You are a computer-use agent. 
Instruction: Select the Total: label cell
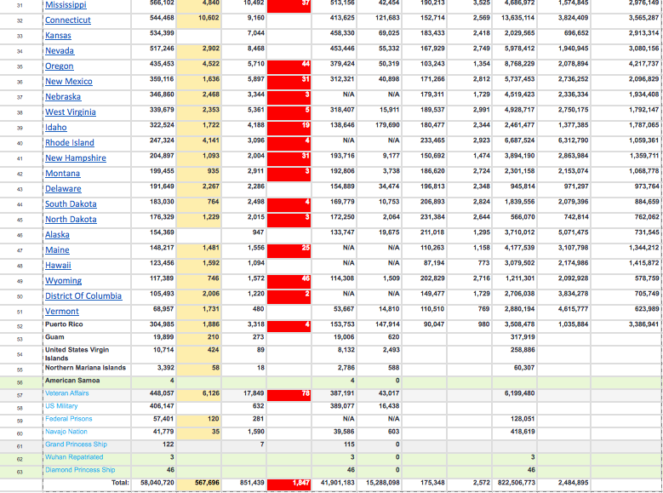[x=120, y=483]
